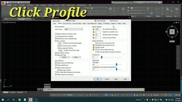Click the TOP face of the ViewCube
Viewport: 182px width, 102px height.
172,32
